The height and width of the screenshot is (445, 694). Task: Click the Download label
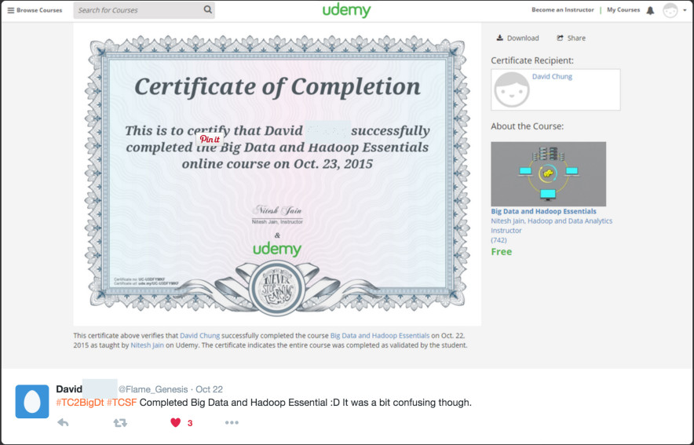[523, 38]
